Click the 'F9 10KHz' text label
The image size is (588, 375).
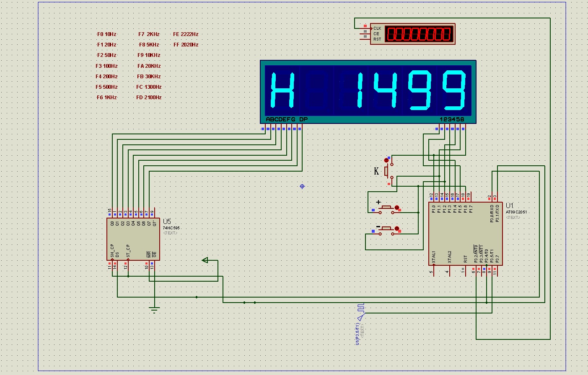(x=149, y=55)
